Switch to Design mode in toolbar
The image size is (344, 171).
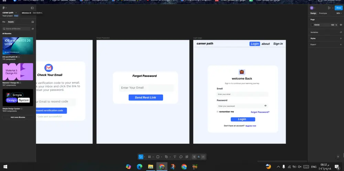(x=198, y=157)
